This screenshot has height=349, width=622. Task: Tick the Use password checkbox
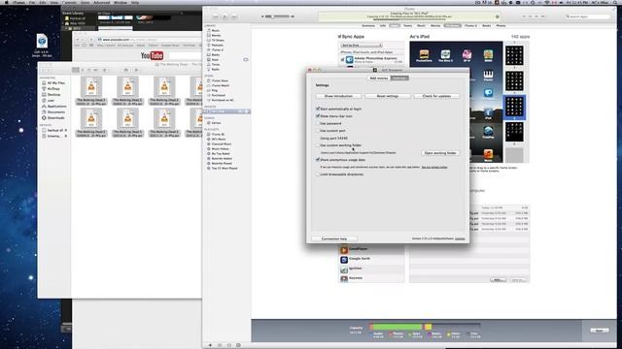[318, 123]
